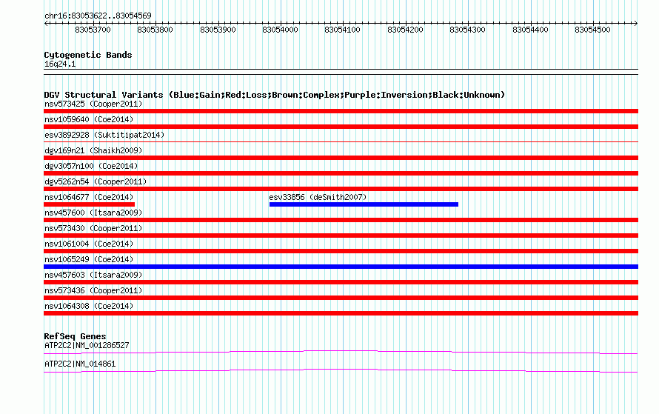Click the nsv1065249 (Coe2014) label

(89, 259)
